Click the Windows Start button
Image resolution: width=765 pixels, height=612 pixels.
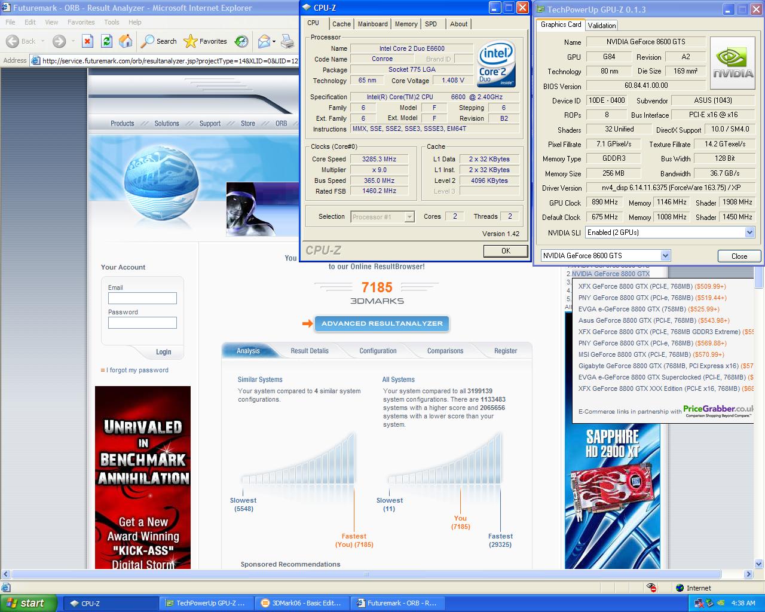point(29,603)
